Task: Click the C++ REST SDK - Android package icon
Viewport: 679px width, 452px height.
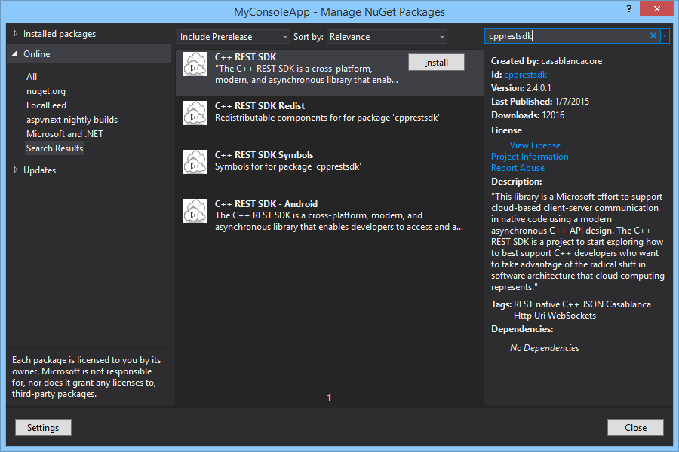Action: [x=195, y=211]
